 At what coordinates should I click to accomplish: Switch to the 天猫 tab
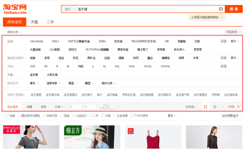coord(34,22)
